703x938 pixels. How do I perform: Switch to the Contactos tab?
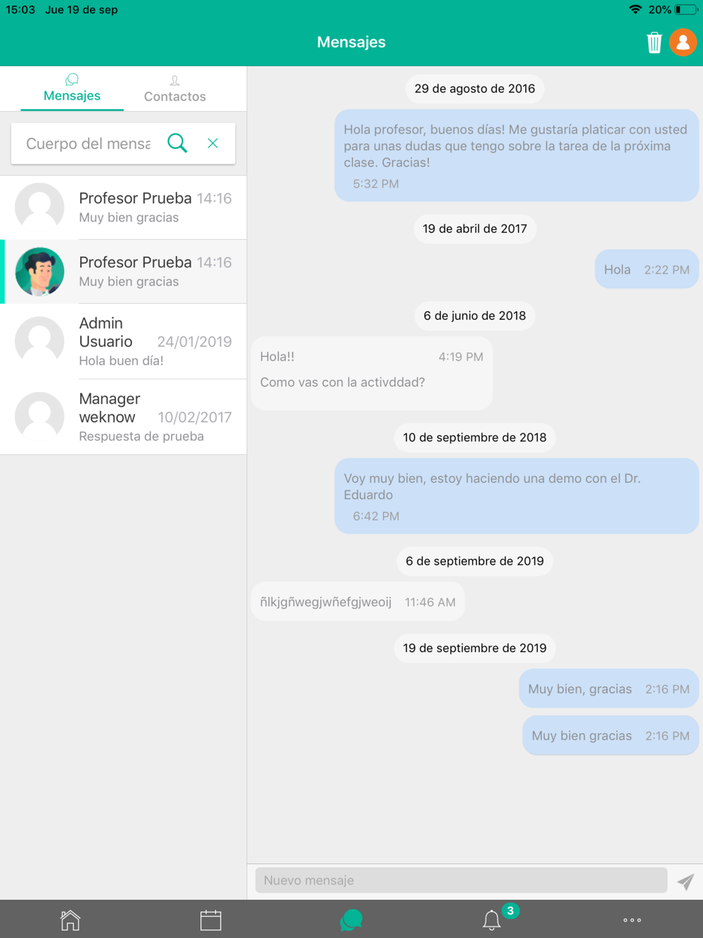click(175, 89)
